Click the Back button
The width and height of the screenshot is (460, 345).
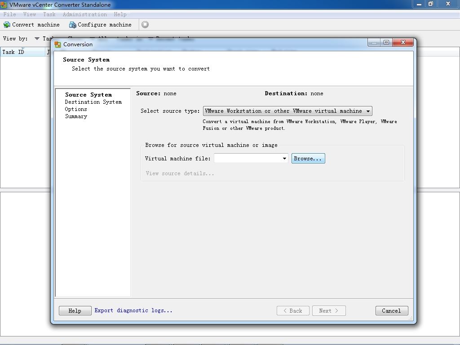pos(293,311)
